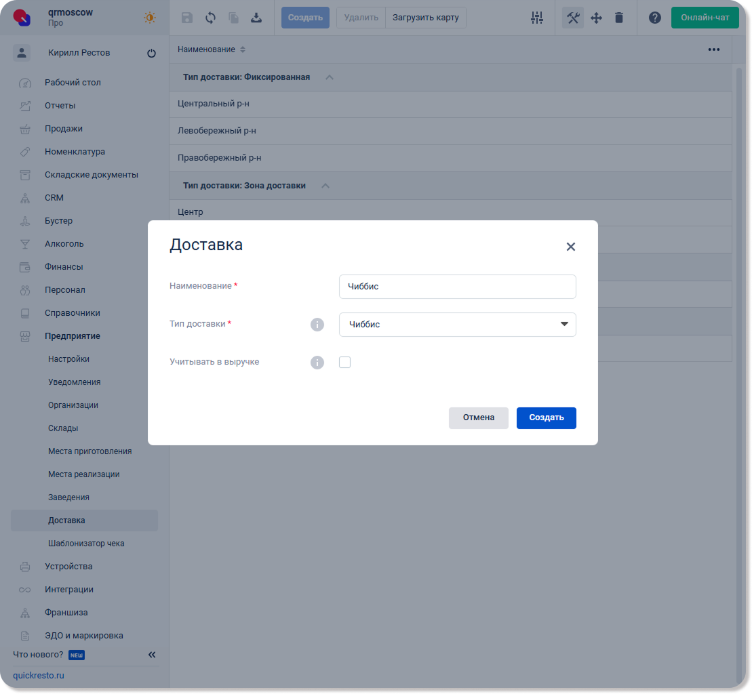Click the logout power icon

151,54
